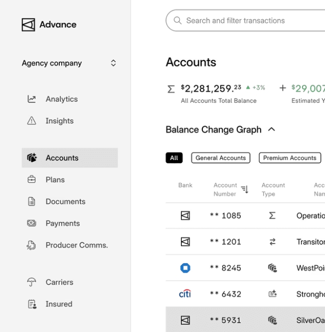The width and height of the screenshot is (325, 332).
Task: Collapse the Balance Change Graph chevron
Action: pos(272,130)
